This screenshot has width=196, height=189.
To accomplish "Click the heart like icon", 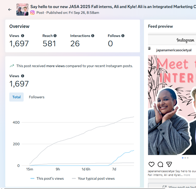I will pyautogui.click(x=152, y=164).
